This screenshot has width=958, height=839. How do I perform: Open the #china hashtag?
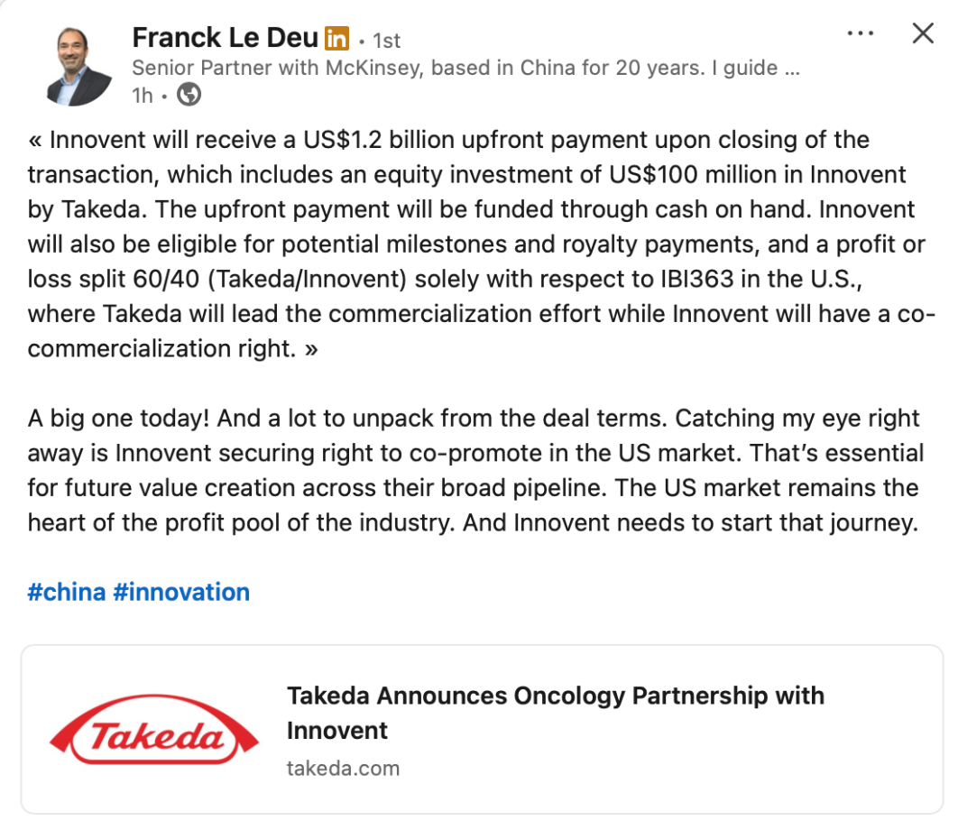click(66, 592)
